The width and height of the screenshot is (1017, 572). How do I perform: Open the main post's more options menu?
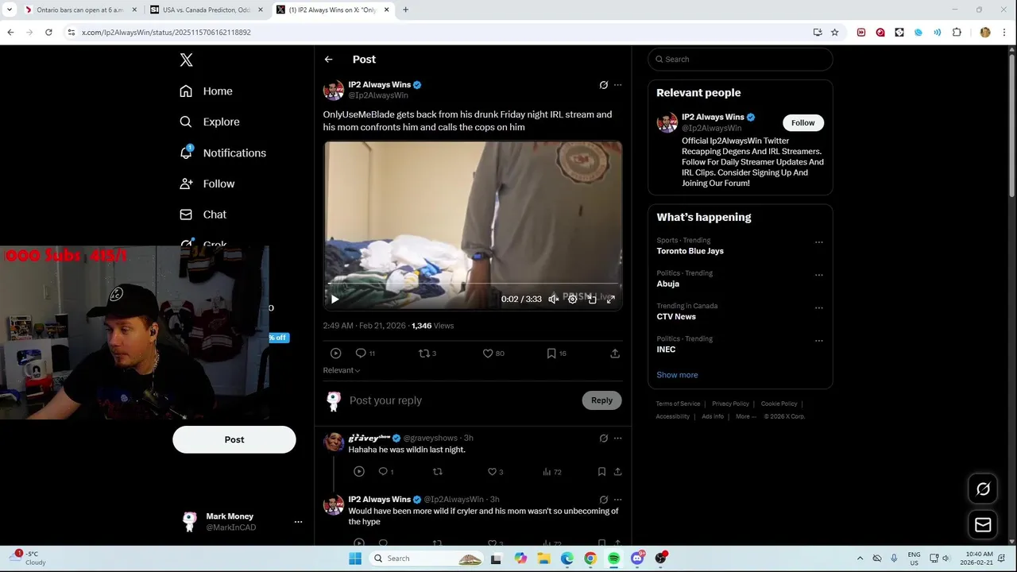(x=617, y=85)
